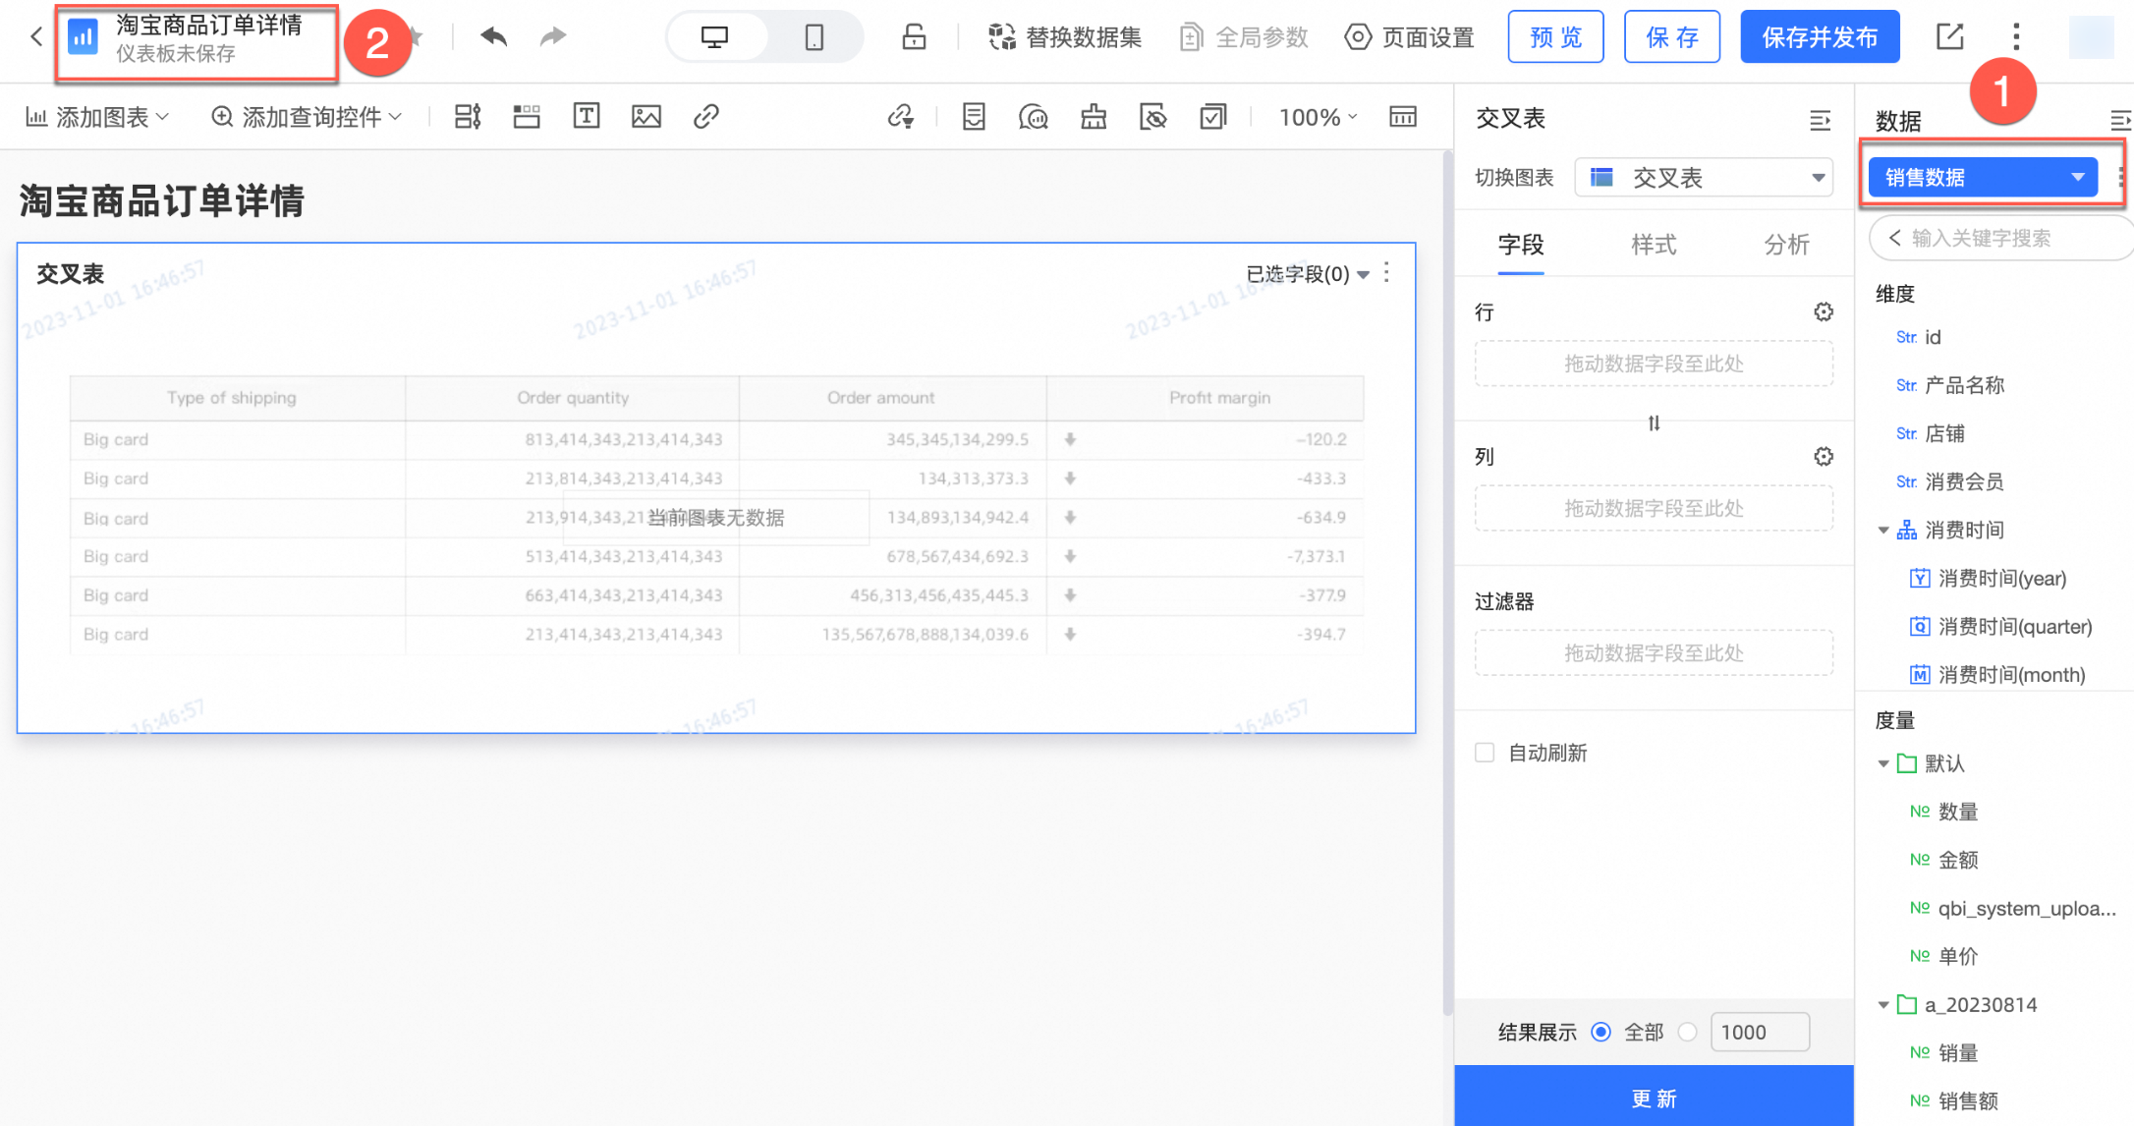2134x1126 pixels.
Task: Click the 过滤器 filter drop zone
Action: coord(1654,652)
